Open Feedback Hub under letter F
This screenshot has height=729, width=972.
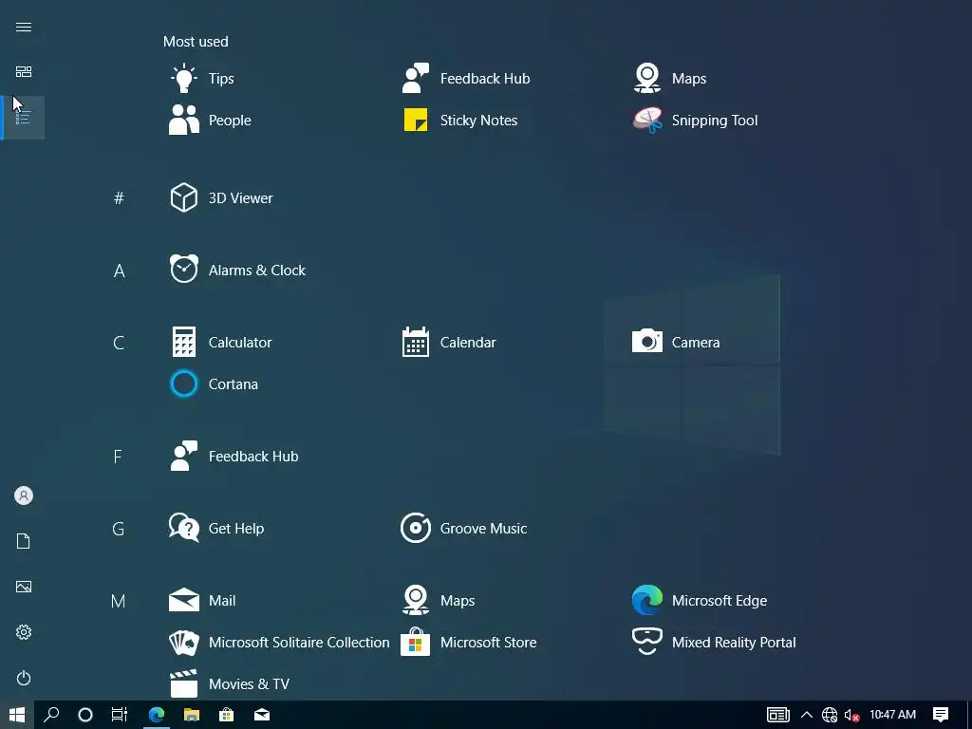[234, 456]
